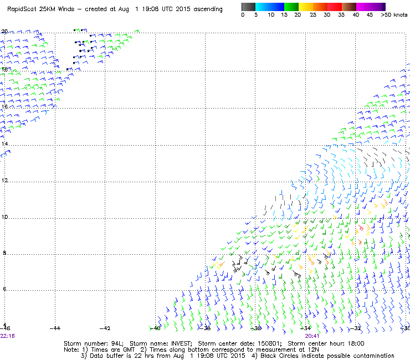Click the latitude '6' axis label
The height and width of the screenshot is (360, 410).
(4, 289)
